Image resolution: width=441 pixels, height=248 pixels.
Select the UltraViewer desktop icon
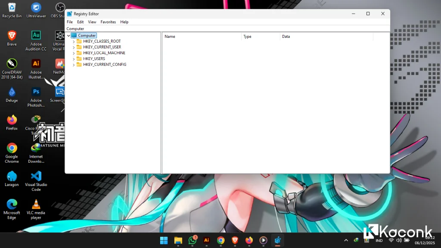click(x=36, y=10)
